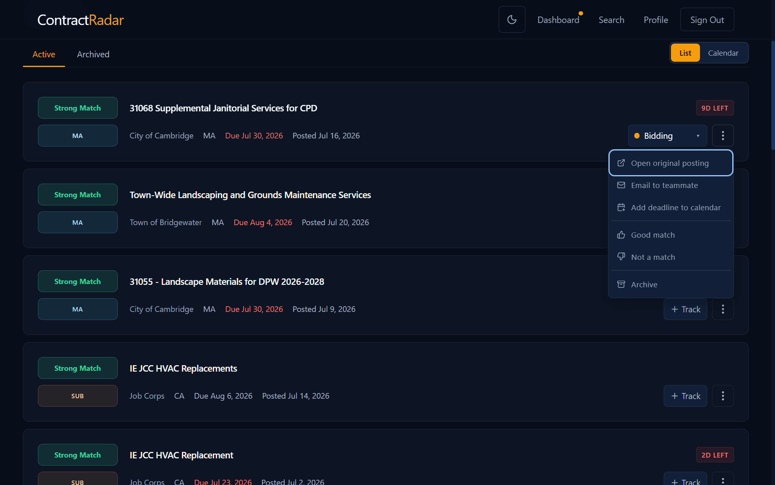775x485 pixels.
Task: Track the Landscape Materials for DPW listing
Action: tap(685, 309)
